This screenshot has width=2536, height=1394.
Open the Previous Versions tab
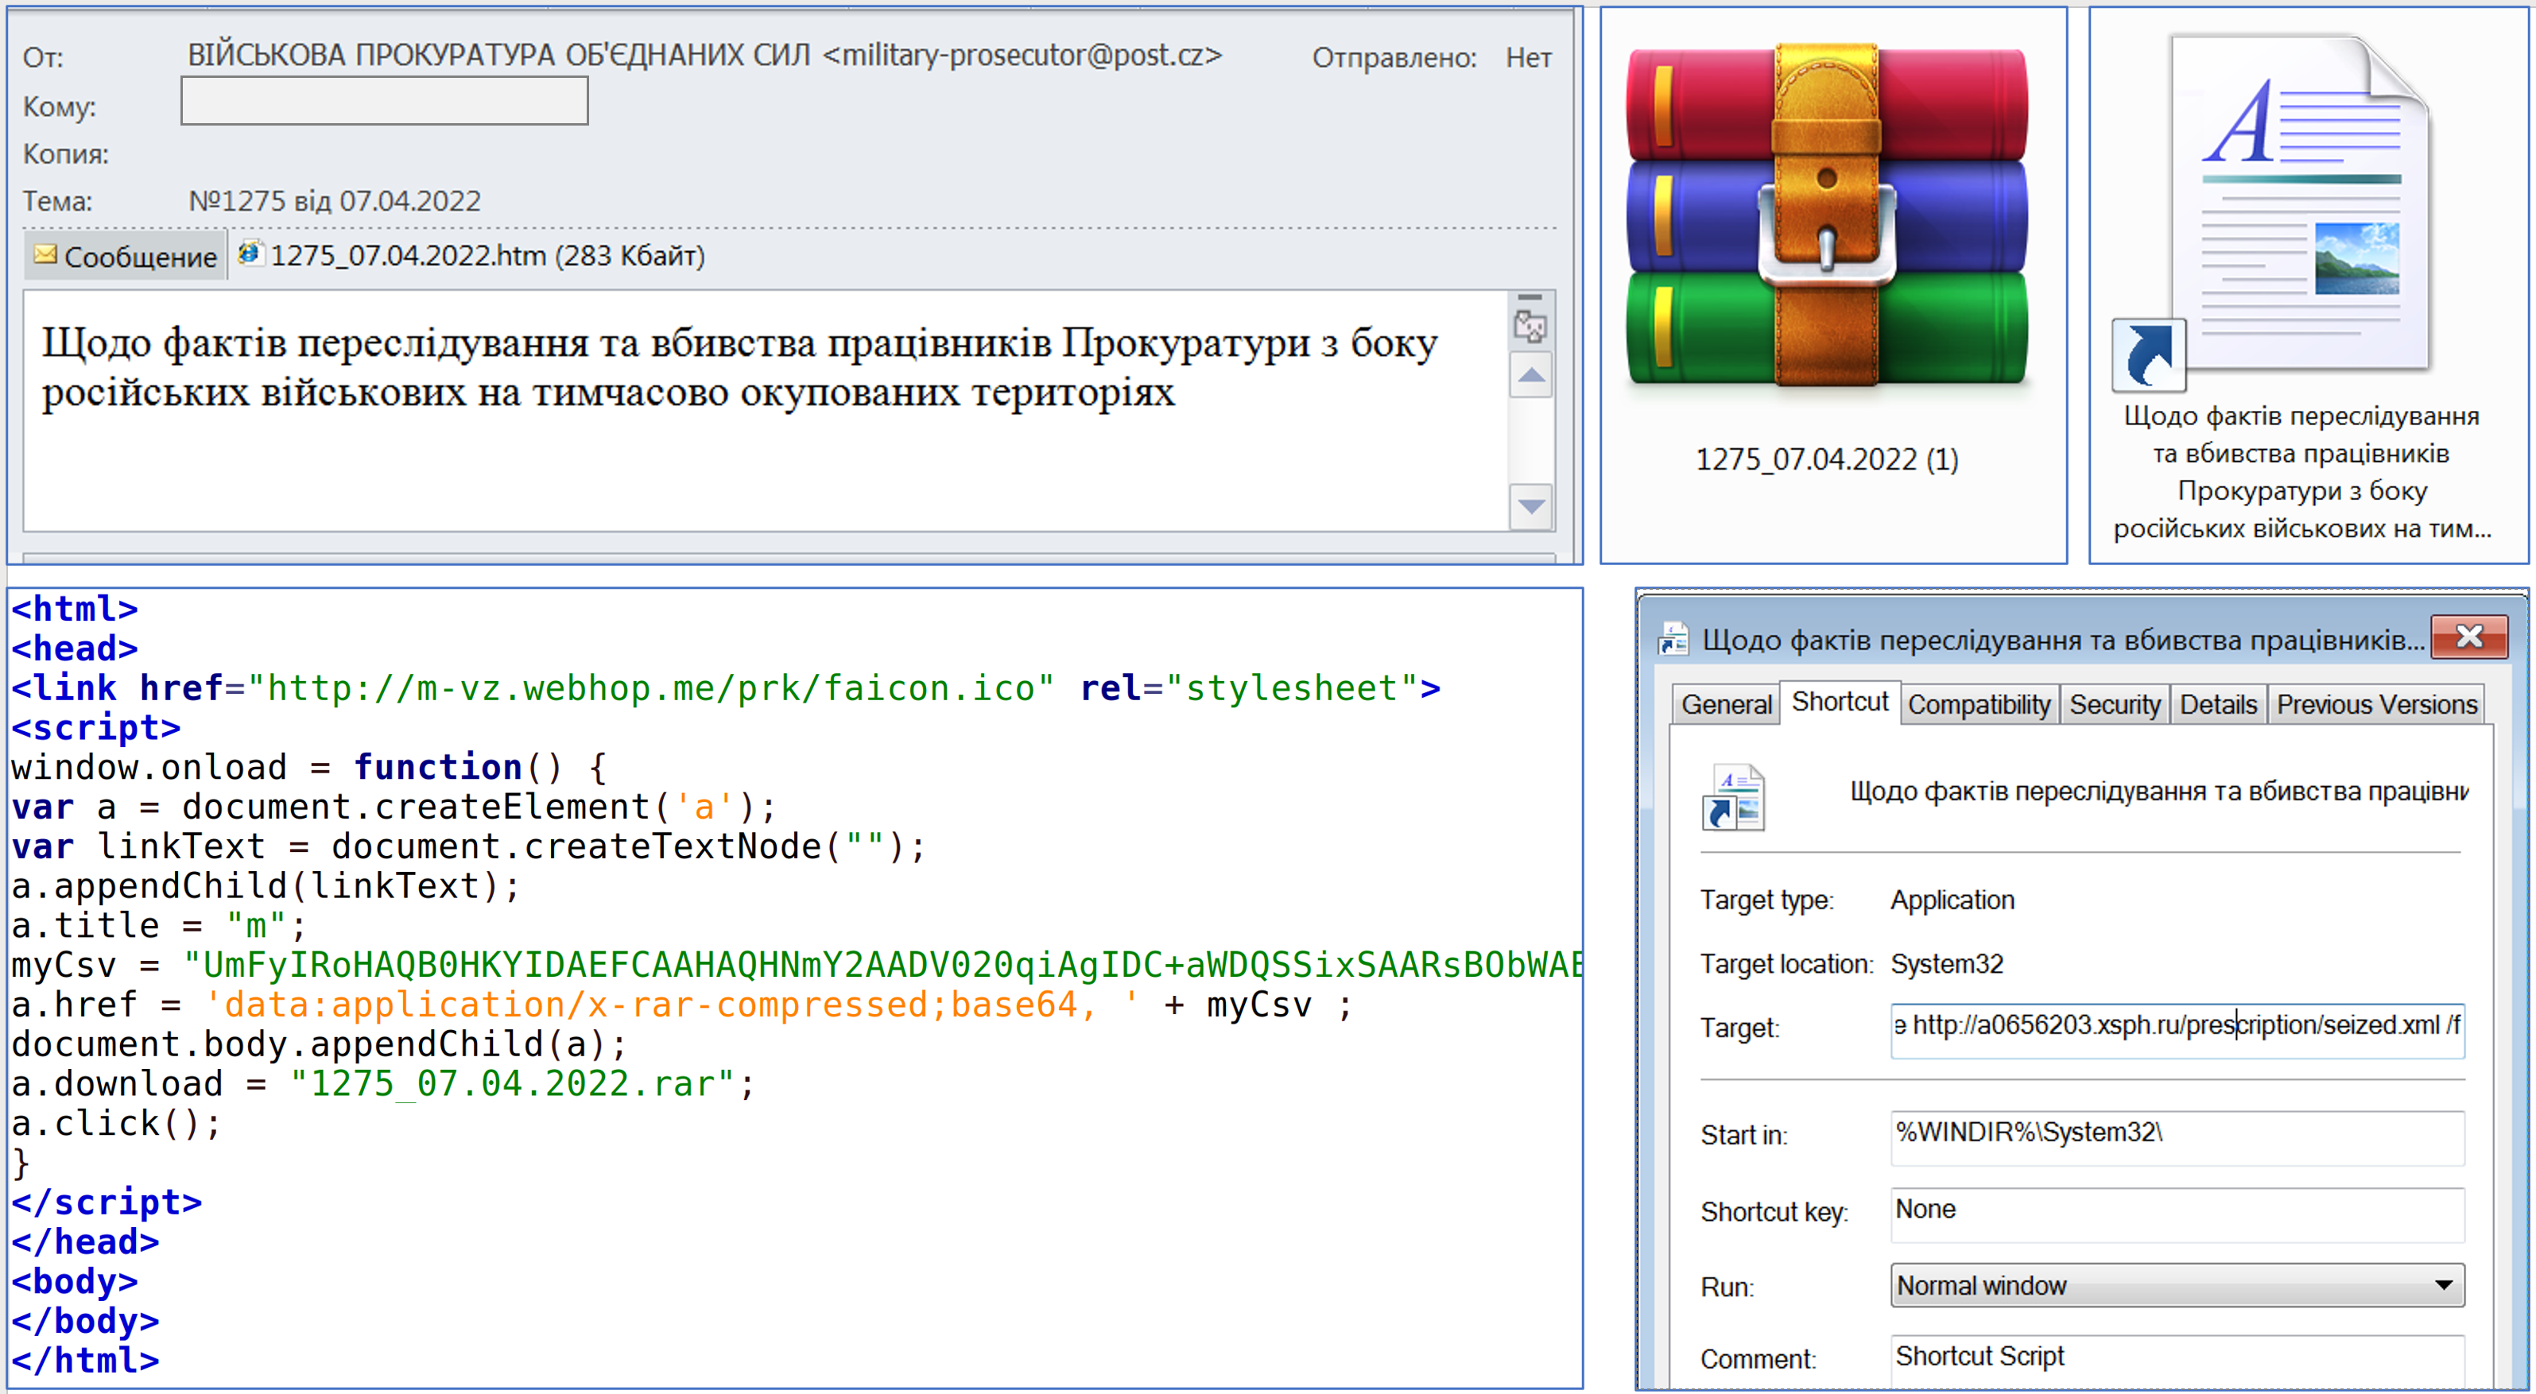pos(2375,704)
